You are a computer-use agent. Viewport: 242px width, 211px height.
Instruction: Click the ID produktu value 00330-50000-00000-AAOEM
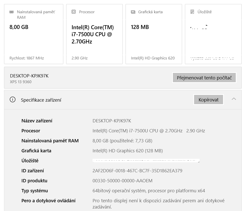[122, 181]
